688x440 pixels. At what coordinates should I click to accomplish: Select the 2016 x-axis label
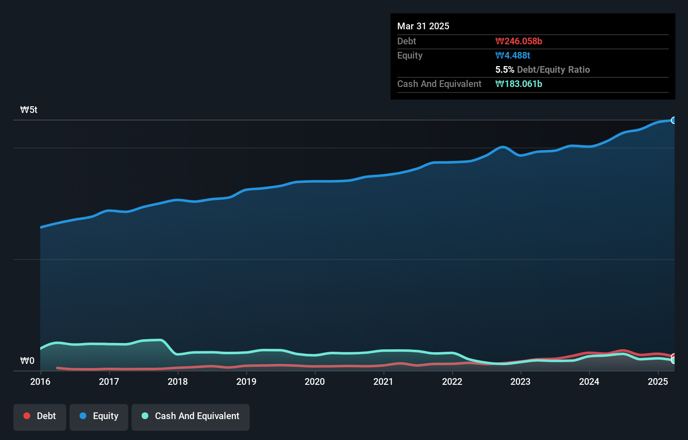[x=40, y=381]
